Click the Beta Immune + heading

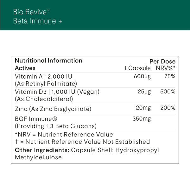pos(38,21)
